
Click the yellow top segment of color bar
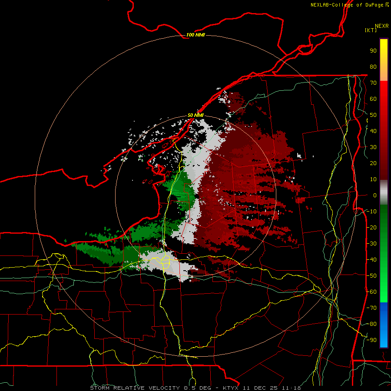tap(384, 60)
